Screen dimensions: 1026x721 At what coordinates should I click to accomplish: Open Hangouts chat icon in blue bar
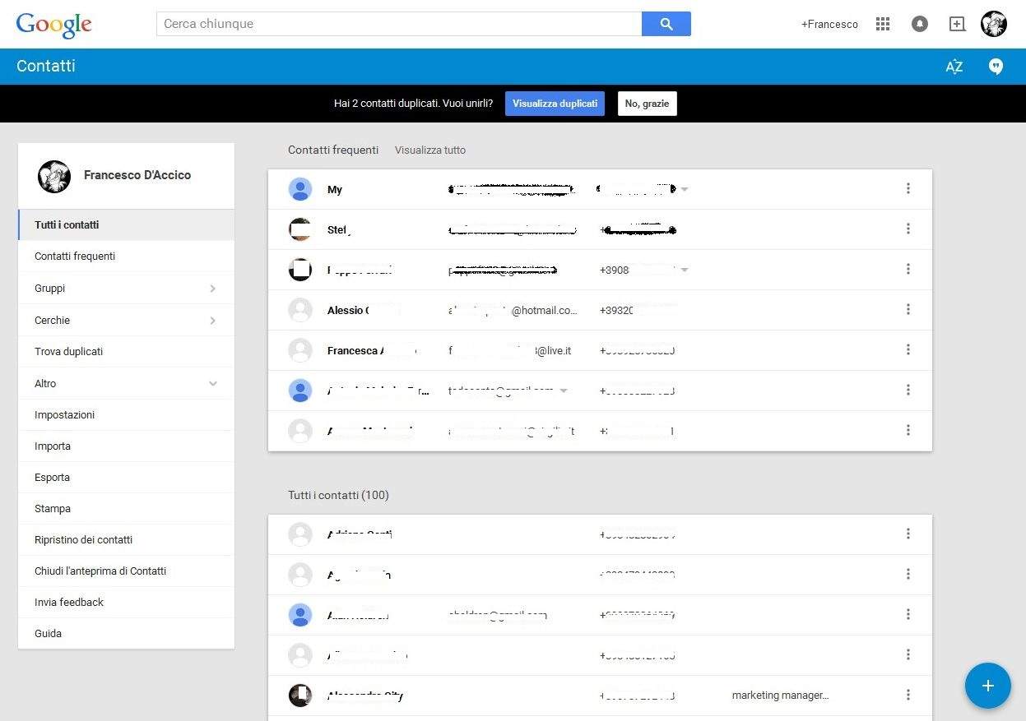[996, 67]
